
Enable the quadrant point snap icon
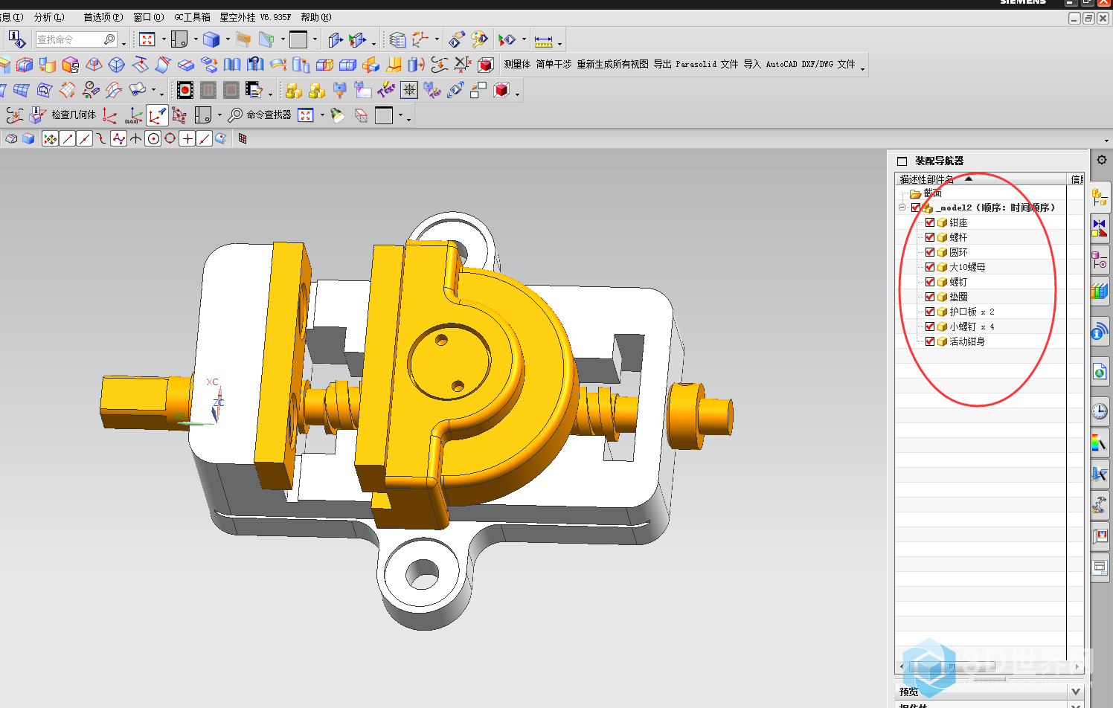click(x=170, y=138)
